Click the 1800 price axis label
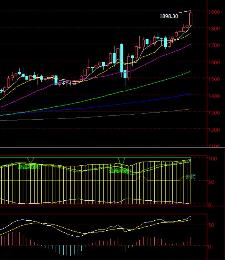The image size is (225, 260). 214,29
